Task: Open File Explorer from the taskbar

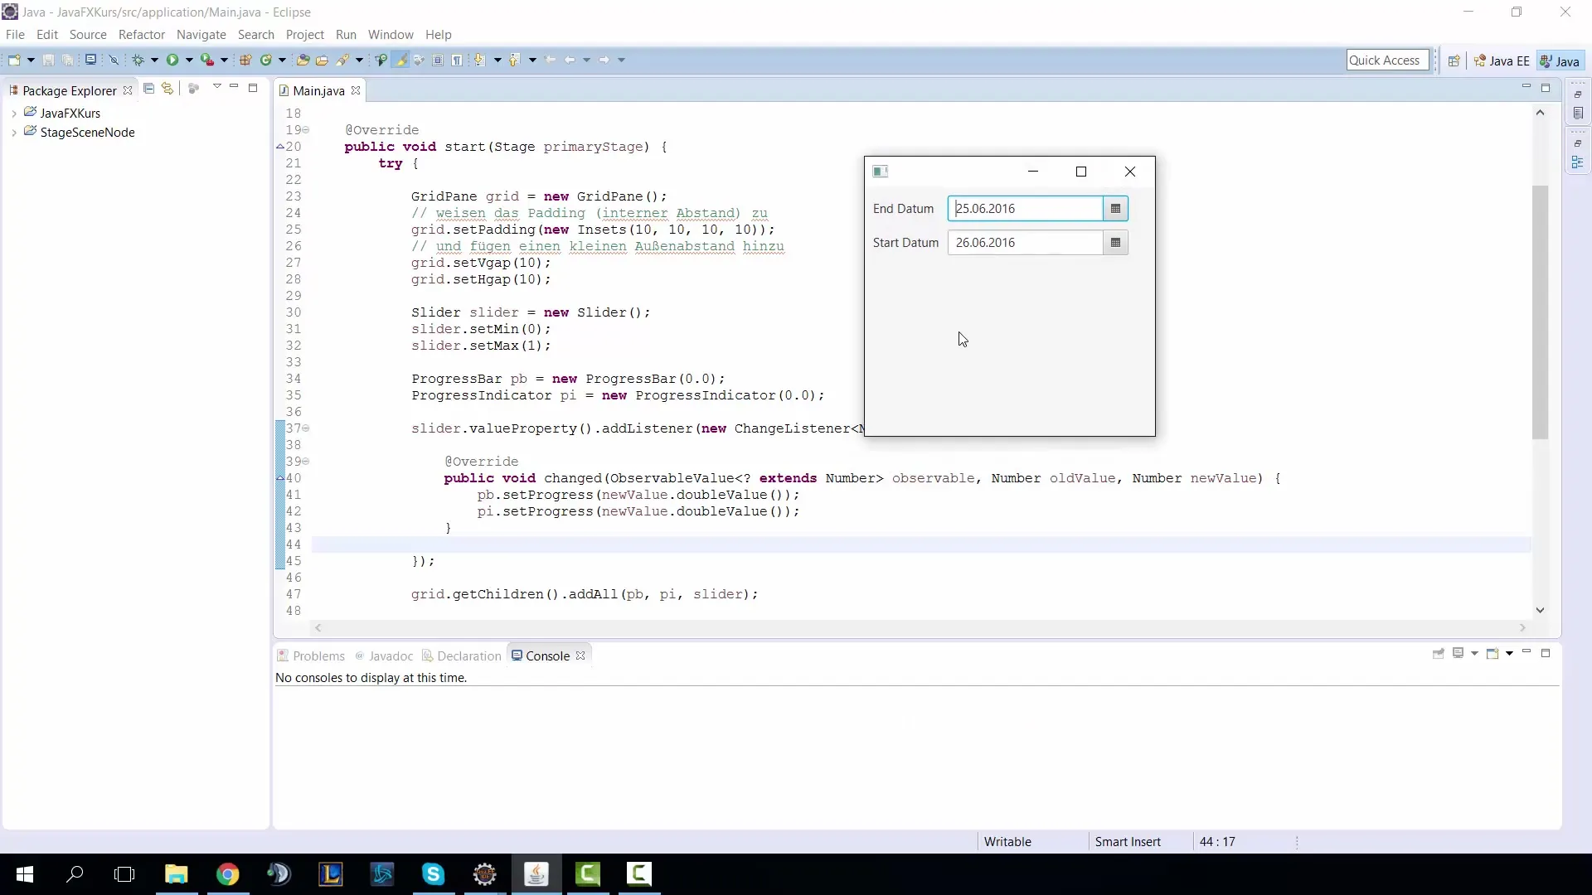Action: pyautogui.click(x=176, y=874)
